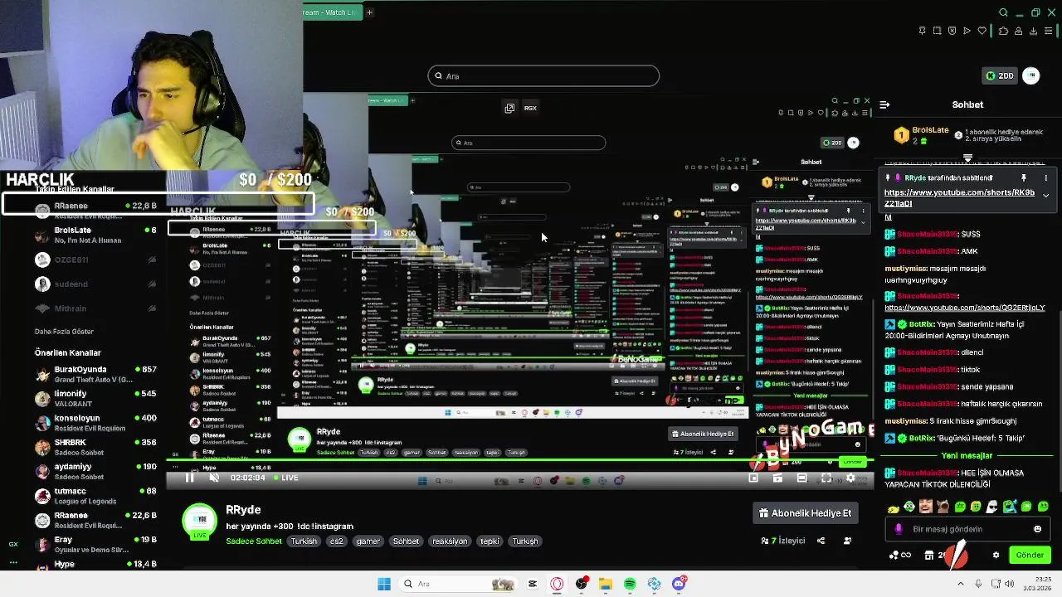Pause the live stream playback
The image size is (1062, 597).
(189, 477)
